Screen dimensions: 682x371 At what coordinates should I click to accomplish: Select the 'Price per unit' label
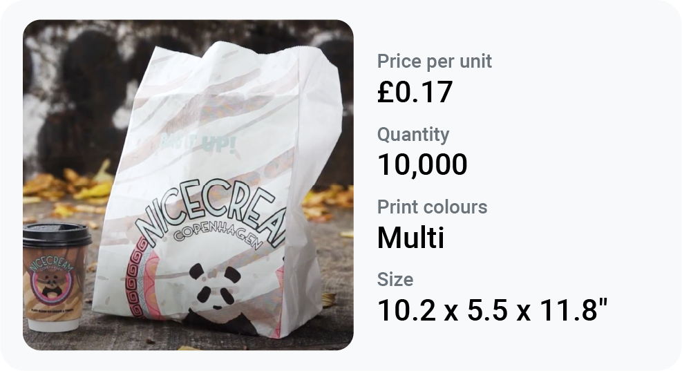click(x=435, y=61)
